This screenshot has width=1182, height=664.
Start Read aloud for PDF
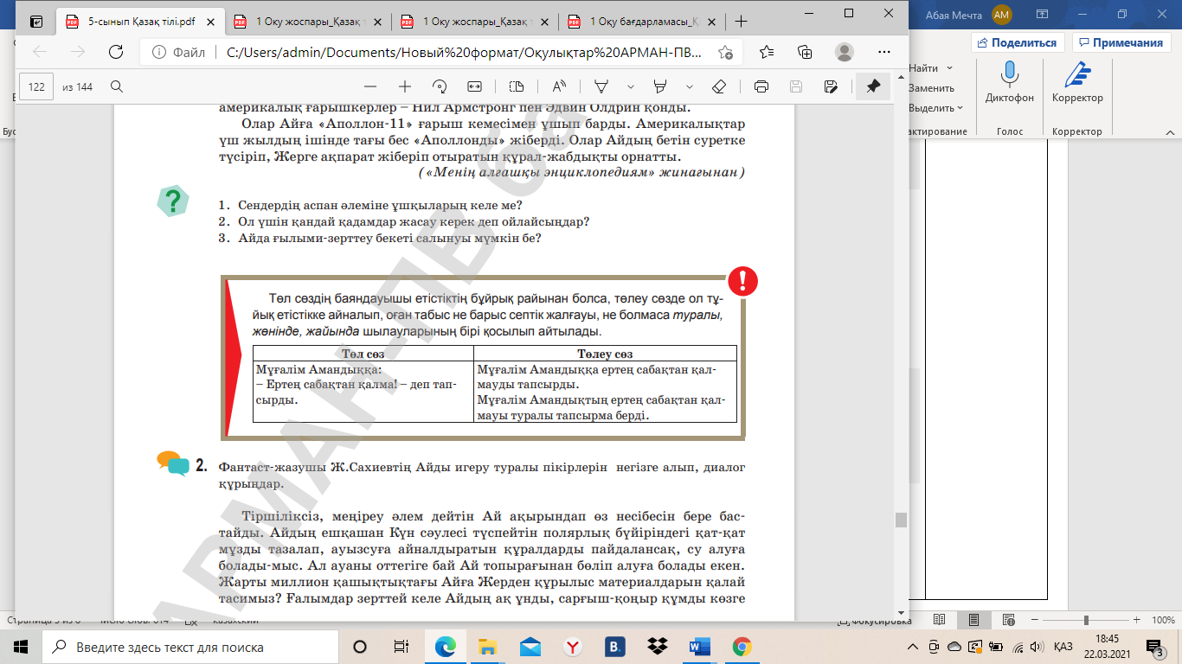point(559,86)
